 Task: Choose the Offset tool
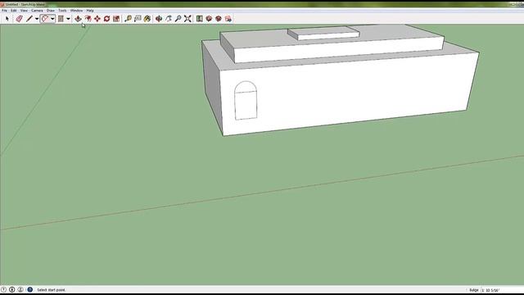click(x=88, y=19)
